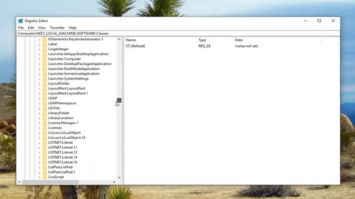Select the LDAP folder icon

tap(44, 98)
